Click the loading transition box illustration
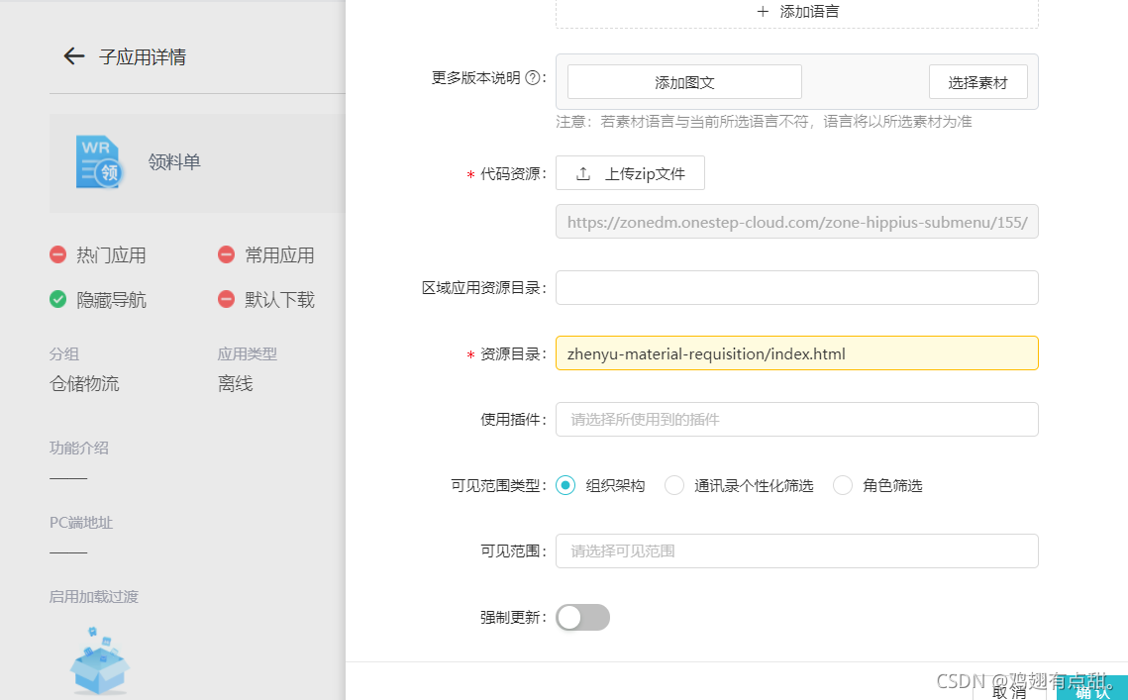 [99, 660]
